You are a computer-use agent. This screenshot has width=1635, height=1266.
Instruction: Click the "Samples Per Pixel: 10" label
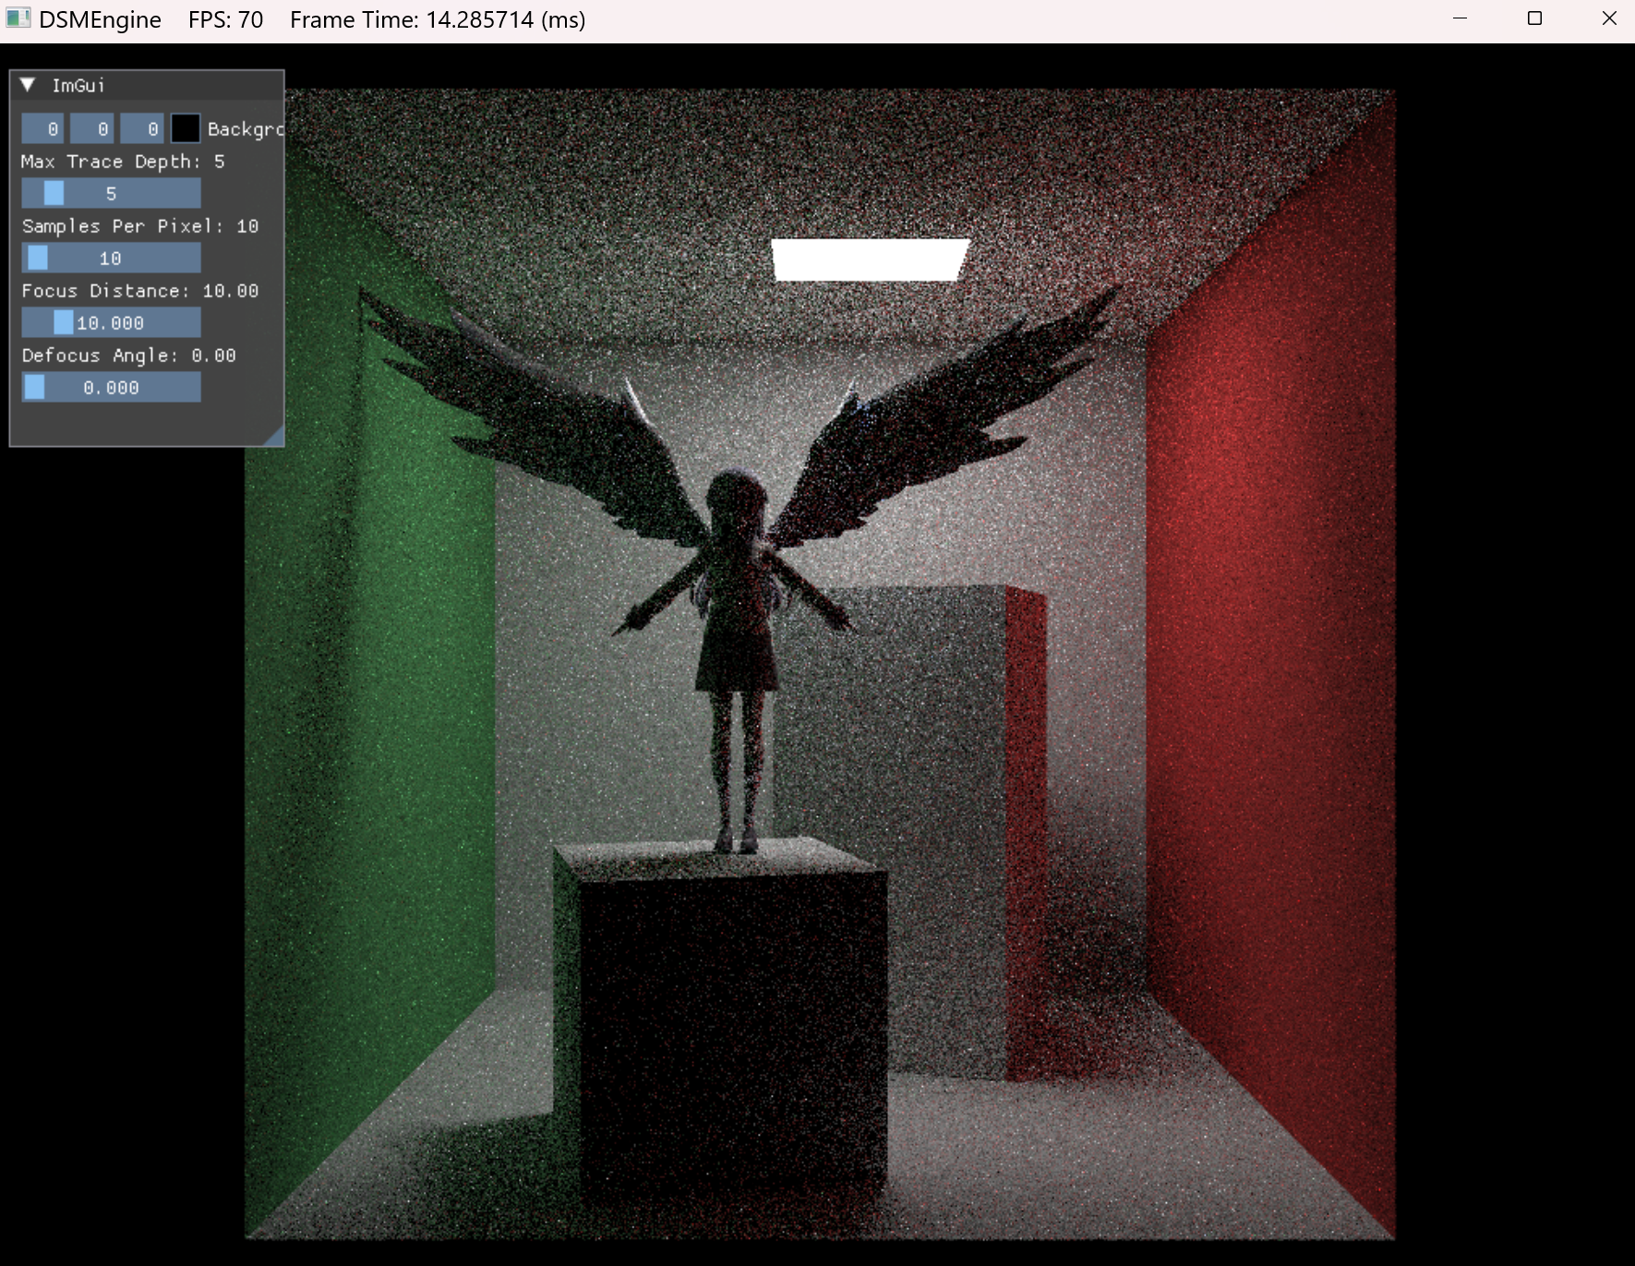tap(140, 226)
